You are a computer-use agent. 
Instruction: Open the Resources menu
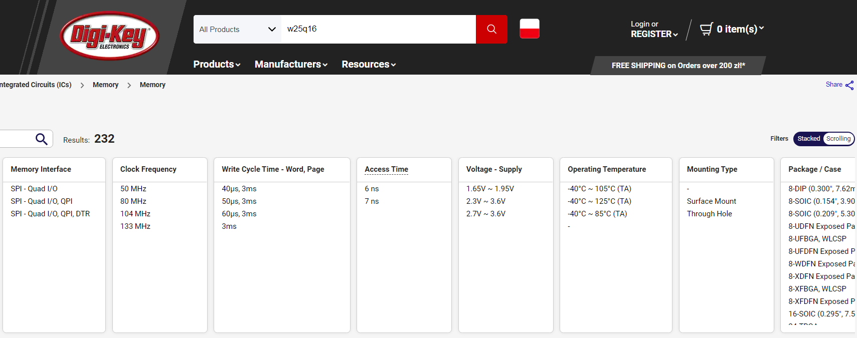pyautogui.click(x=369, y=65)
